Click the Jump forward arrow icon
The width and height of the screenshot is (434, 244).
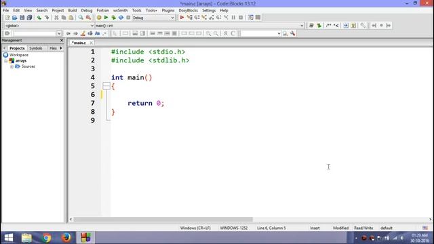pyautogui.click(x=75, y=33)
